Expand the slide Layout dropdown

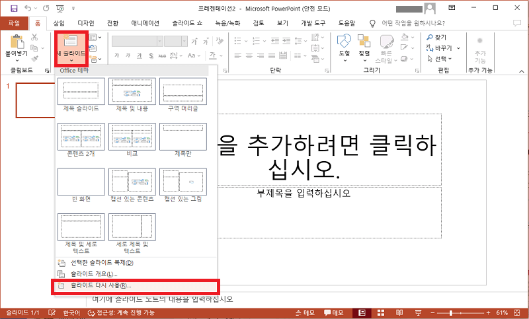[x=95, y=37]
